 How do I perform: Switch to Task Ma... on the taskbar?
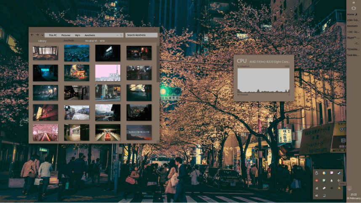click(353, 55)
